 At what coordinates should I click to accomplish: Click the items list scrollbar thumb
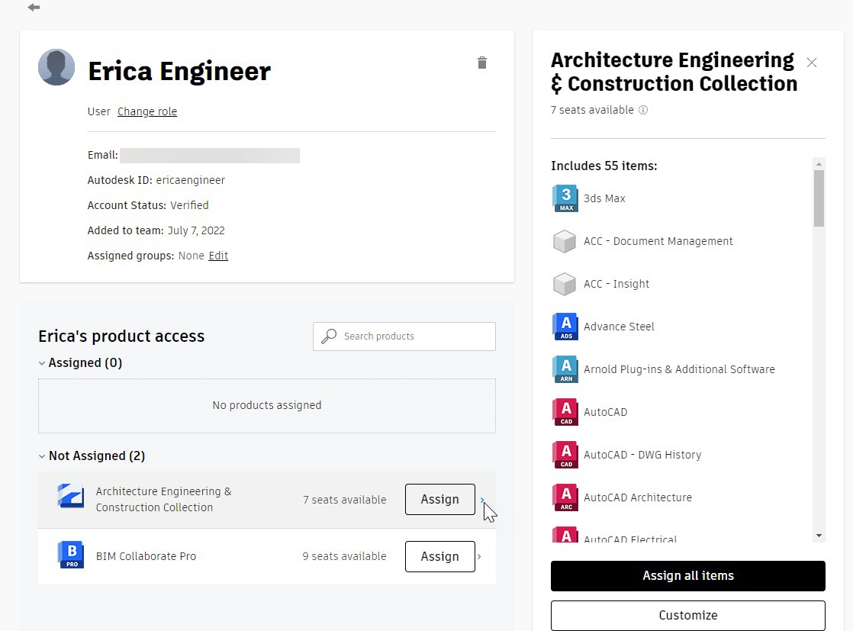click(819, 198)
